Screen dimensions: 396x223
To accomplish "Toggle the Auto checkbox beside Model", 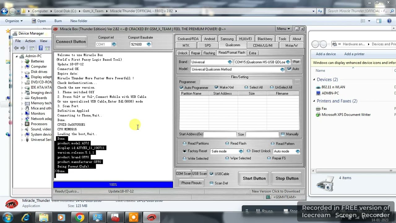I will 289,69.
